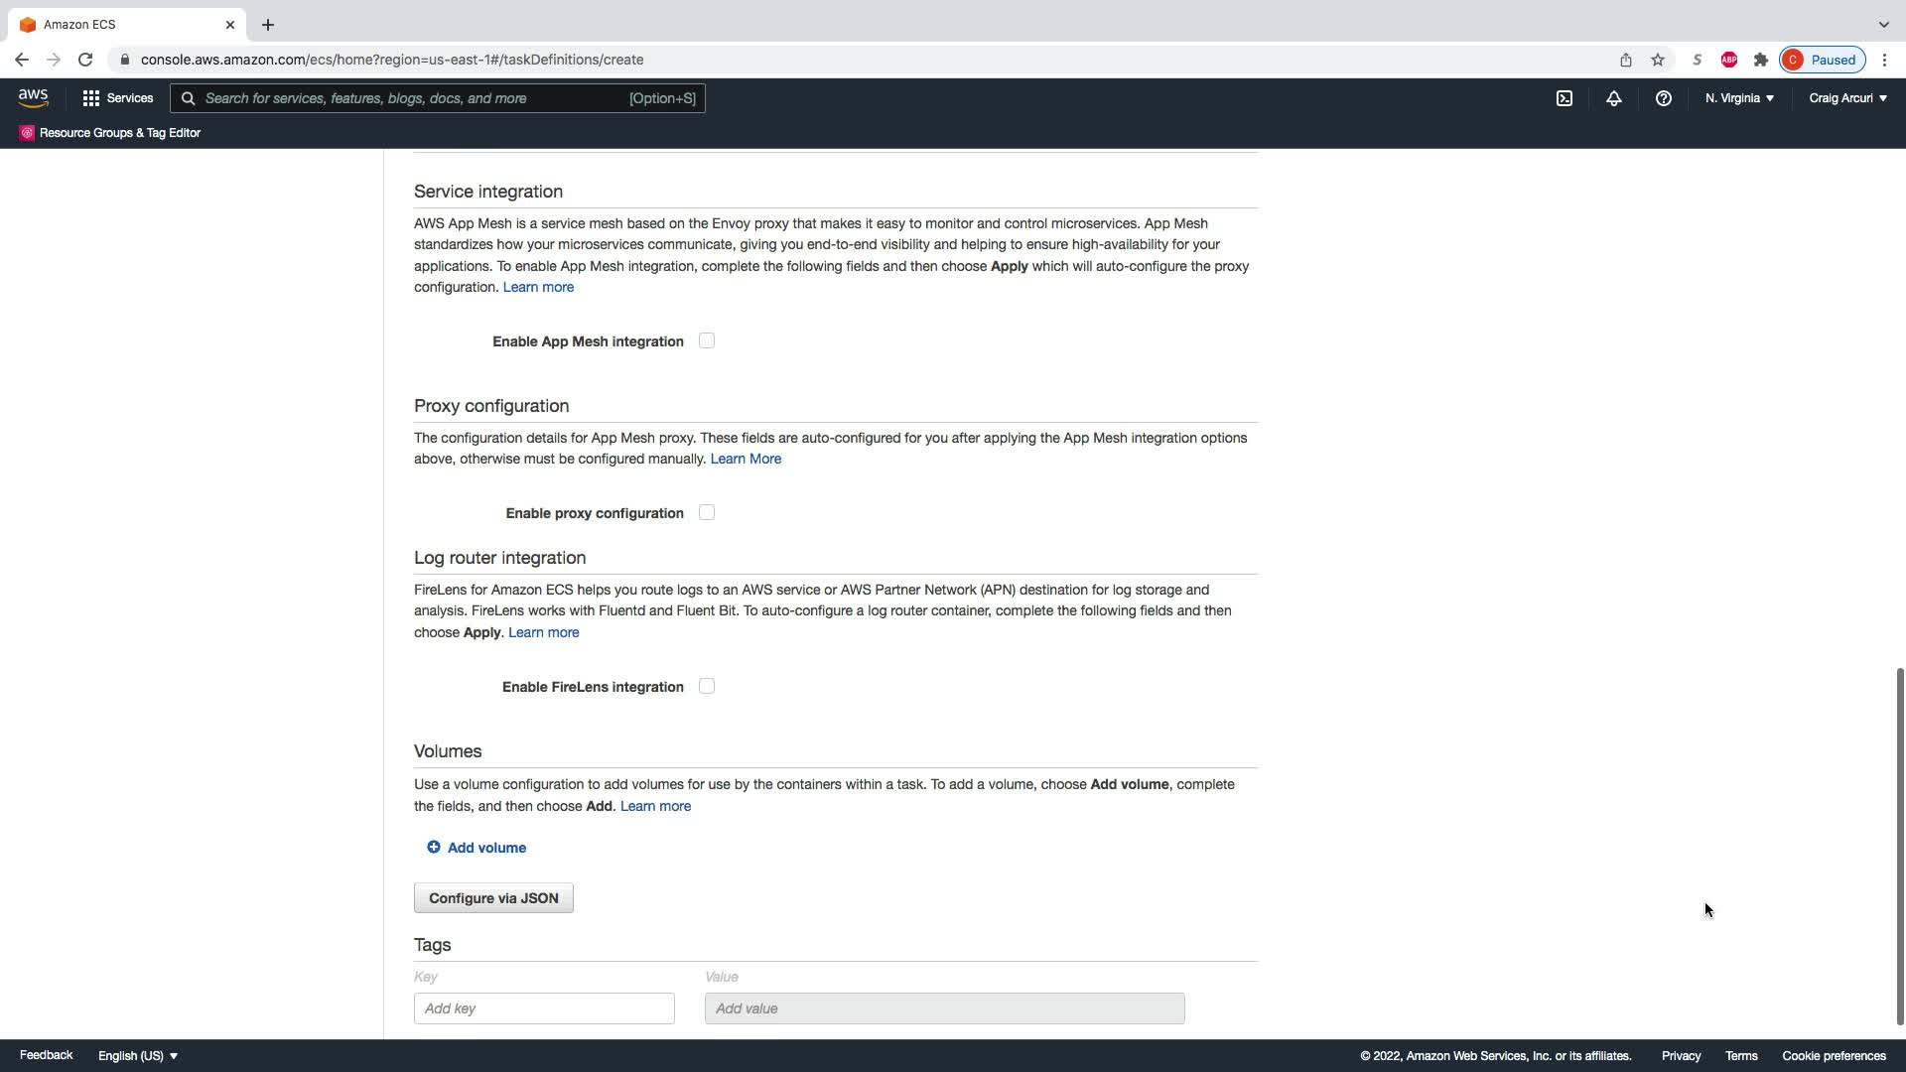Viewport: 1906px width, 1072px height.
Task: Enable proxy configuration checkbox
Action: [707, 512]
